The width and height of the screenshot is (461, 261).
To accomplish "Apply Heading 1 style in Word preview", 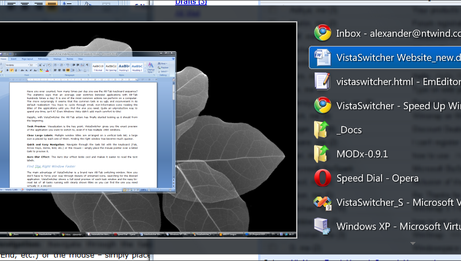I will [124, 67].
